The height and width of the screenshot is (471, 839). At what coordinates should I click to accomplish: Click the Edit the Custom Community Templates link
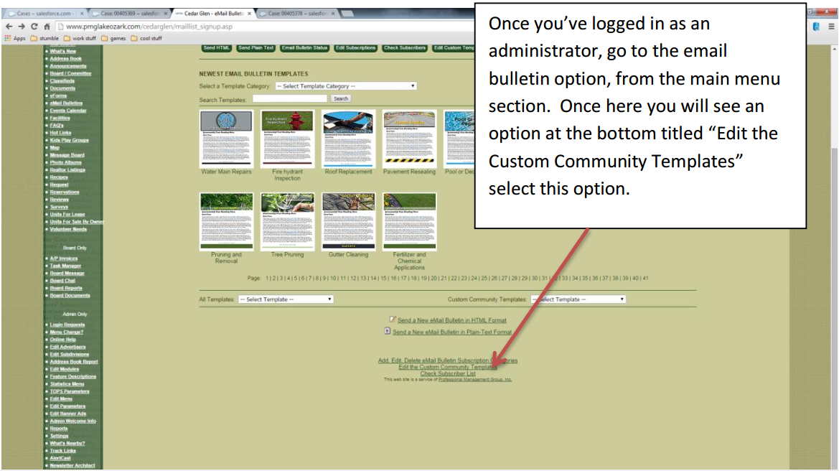pyautogui.click(x=446, y=366)
